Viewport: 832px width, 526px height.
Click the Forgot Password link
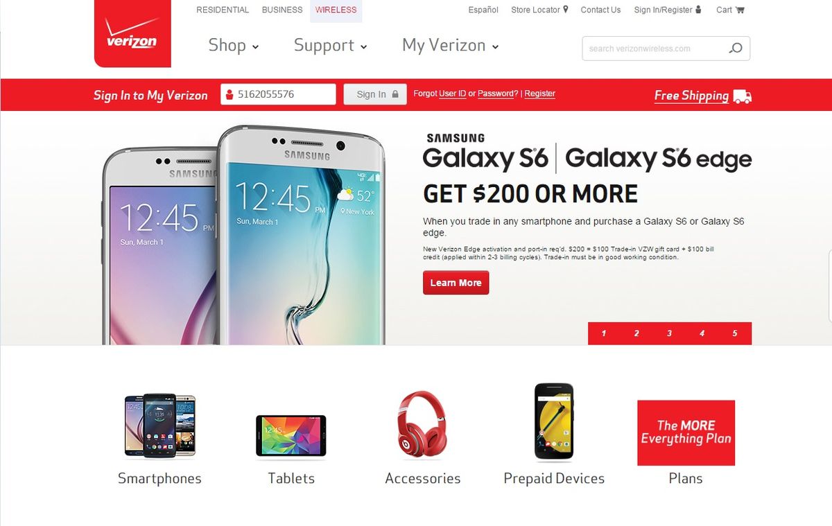(x=496, y=94)
